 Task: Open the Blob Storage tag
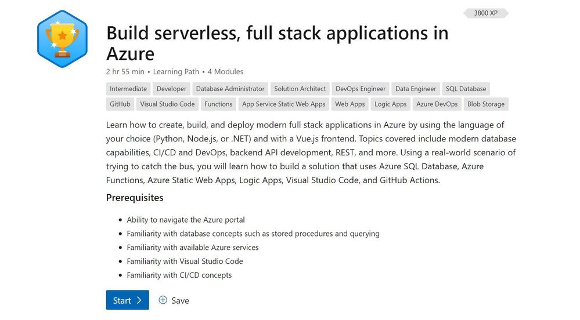tap(486, 104)
